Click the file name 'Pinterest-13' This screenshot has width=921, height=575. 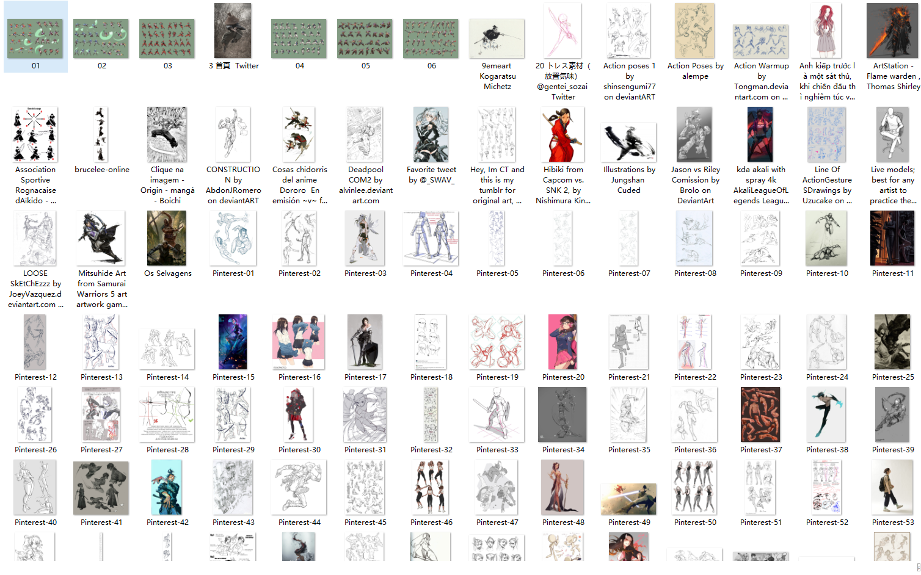coord(101,377)
